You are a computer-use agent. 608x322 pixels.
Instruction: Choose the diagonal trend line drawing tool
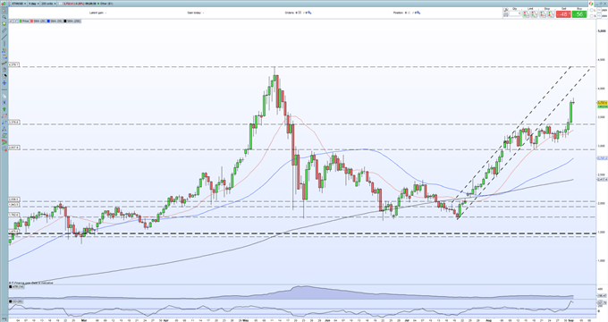(x=4, y=37)
